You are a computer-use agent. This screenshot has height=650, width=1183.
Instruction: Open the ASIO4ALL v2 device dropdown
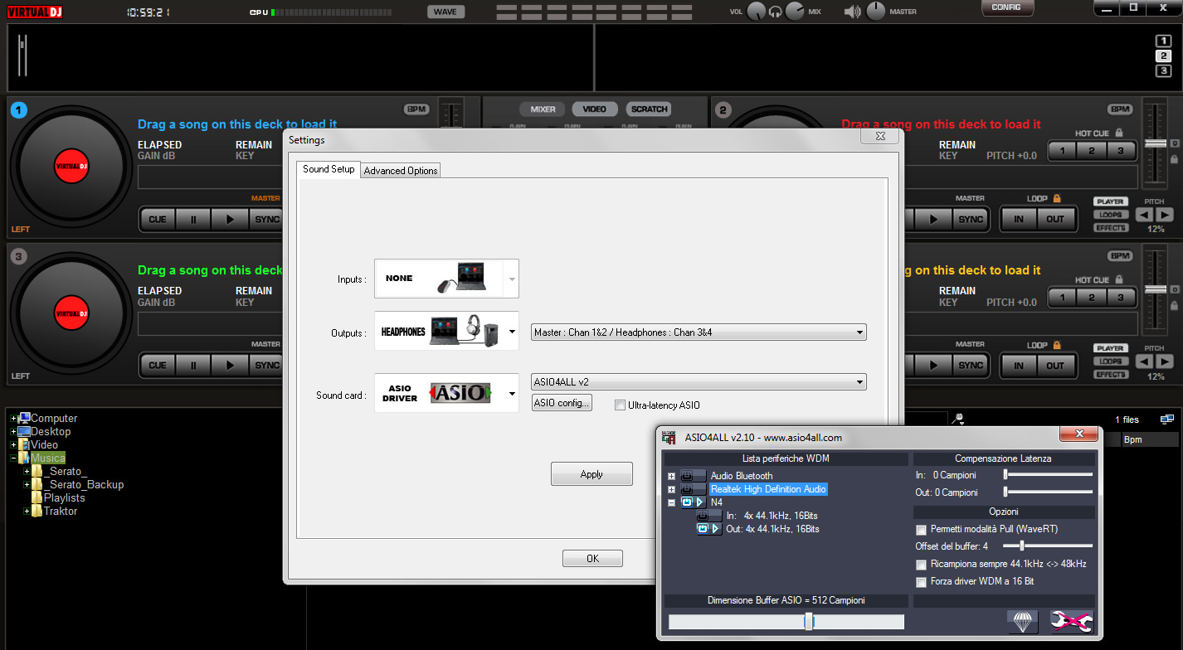(x=699, y=382)
